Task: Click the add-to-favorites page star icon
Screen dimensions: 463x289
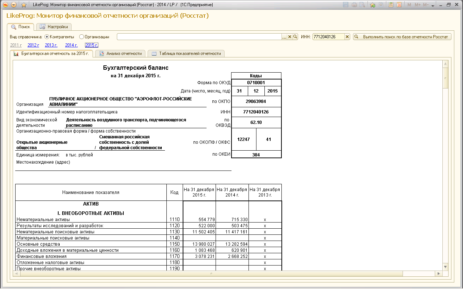Action: click(381, 5)
